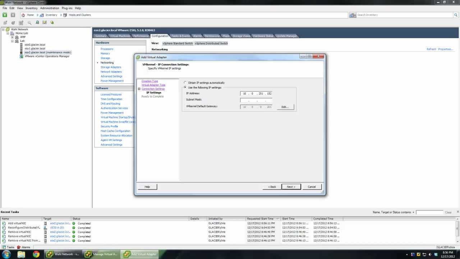Click the first toolbar icon below navigation
460x259 pixels.
click(x=5, y=23)
